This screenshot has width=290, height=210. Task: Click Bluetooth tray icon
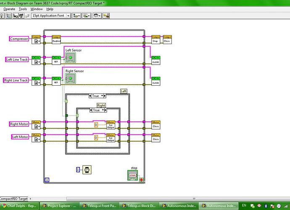point(266,206)
